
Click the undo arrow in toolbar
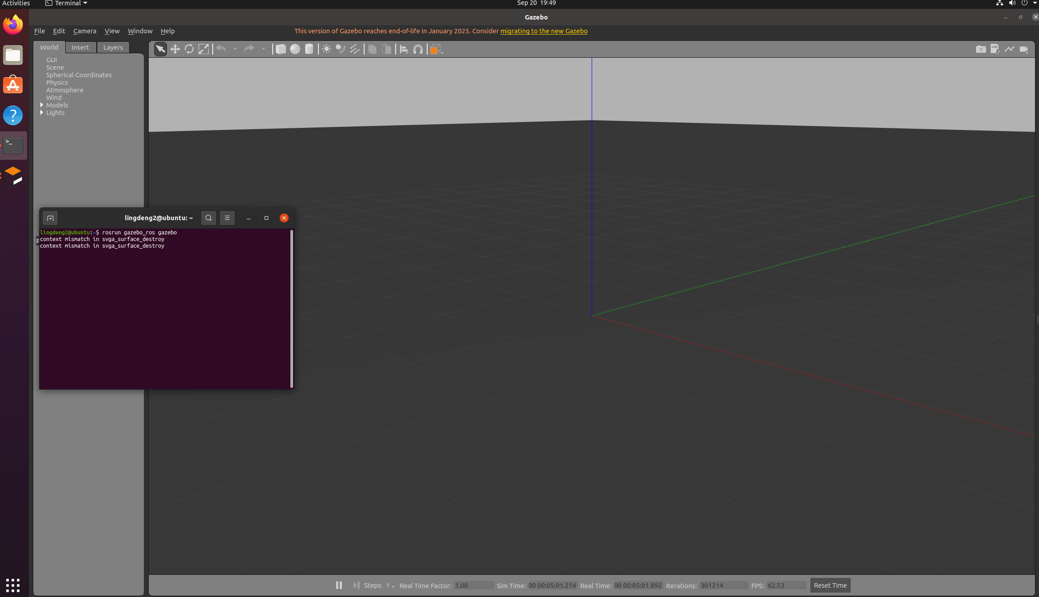(x=222, y=49)
